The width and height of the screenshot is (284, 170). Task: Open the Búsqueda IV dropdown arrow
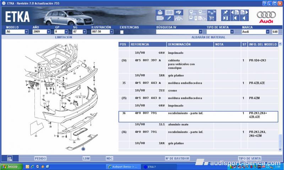(201, 32)
